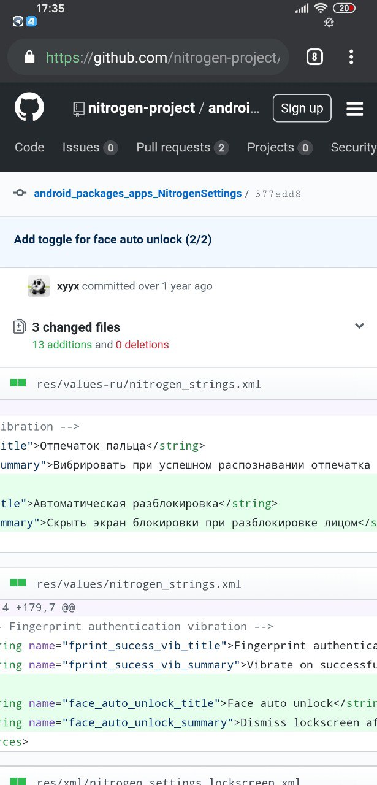Tap the battery indicator in the status bar

344,8
